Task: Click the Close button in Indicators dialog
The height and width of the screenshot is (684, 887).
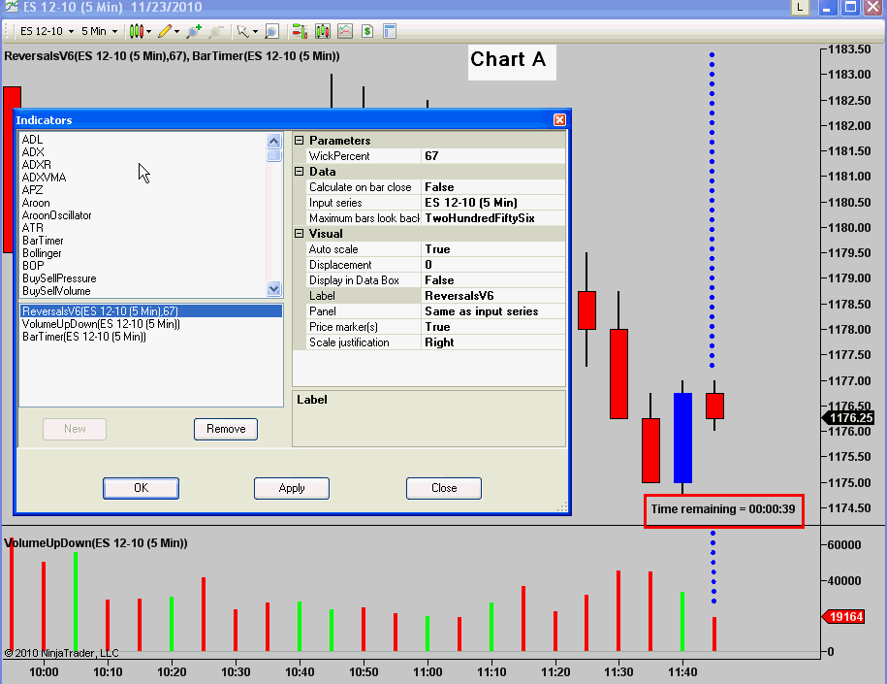Action: tap(444, 488)
